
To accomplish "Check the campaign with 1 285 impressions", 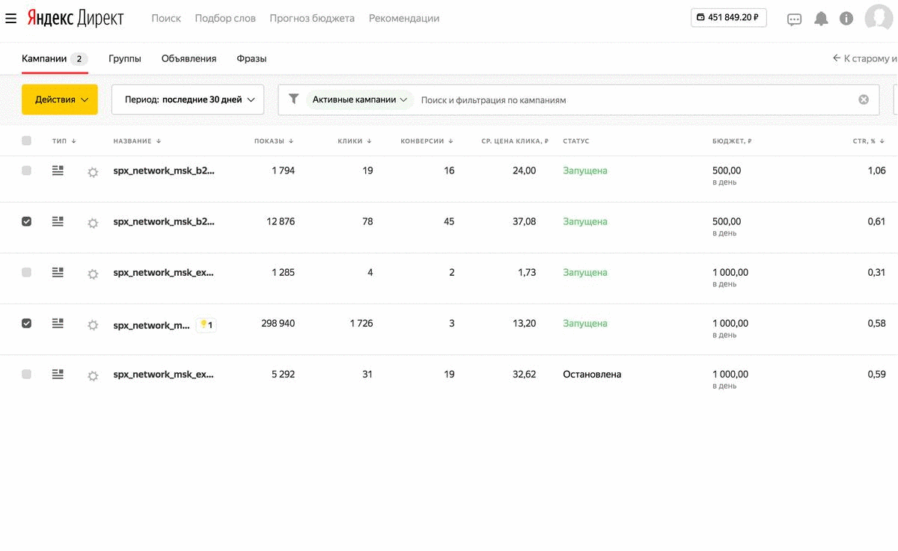I will tap(27, 272).
